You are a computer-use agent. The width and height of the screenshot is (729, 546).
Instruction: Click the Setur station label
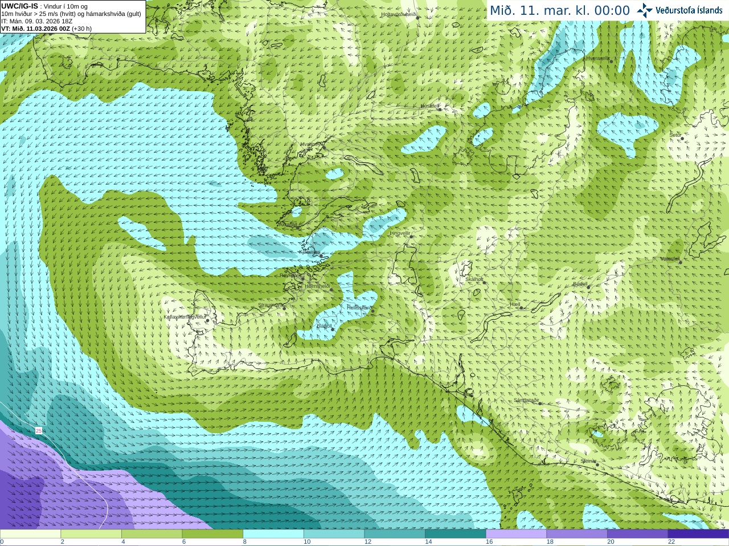pos(675,135)
